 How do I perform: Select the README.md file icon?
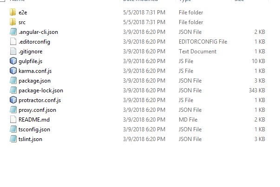(13, 119)
